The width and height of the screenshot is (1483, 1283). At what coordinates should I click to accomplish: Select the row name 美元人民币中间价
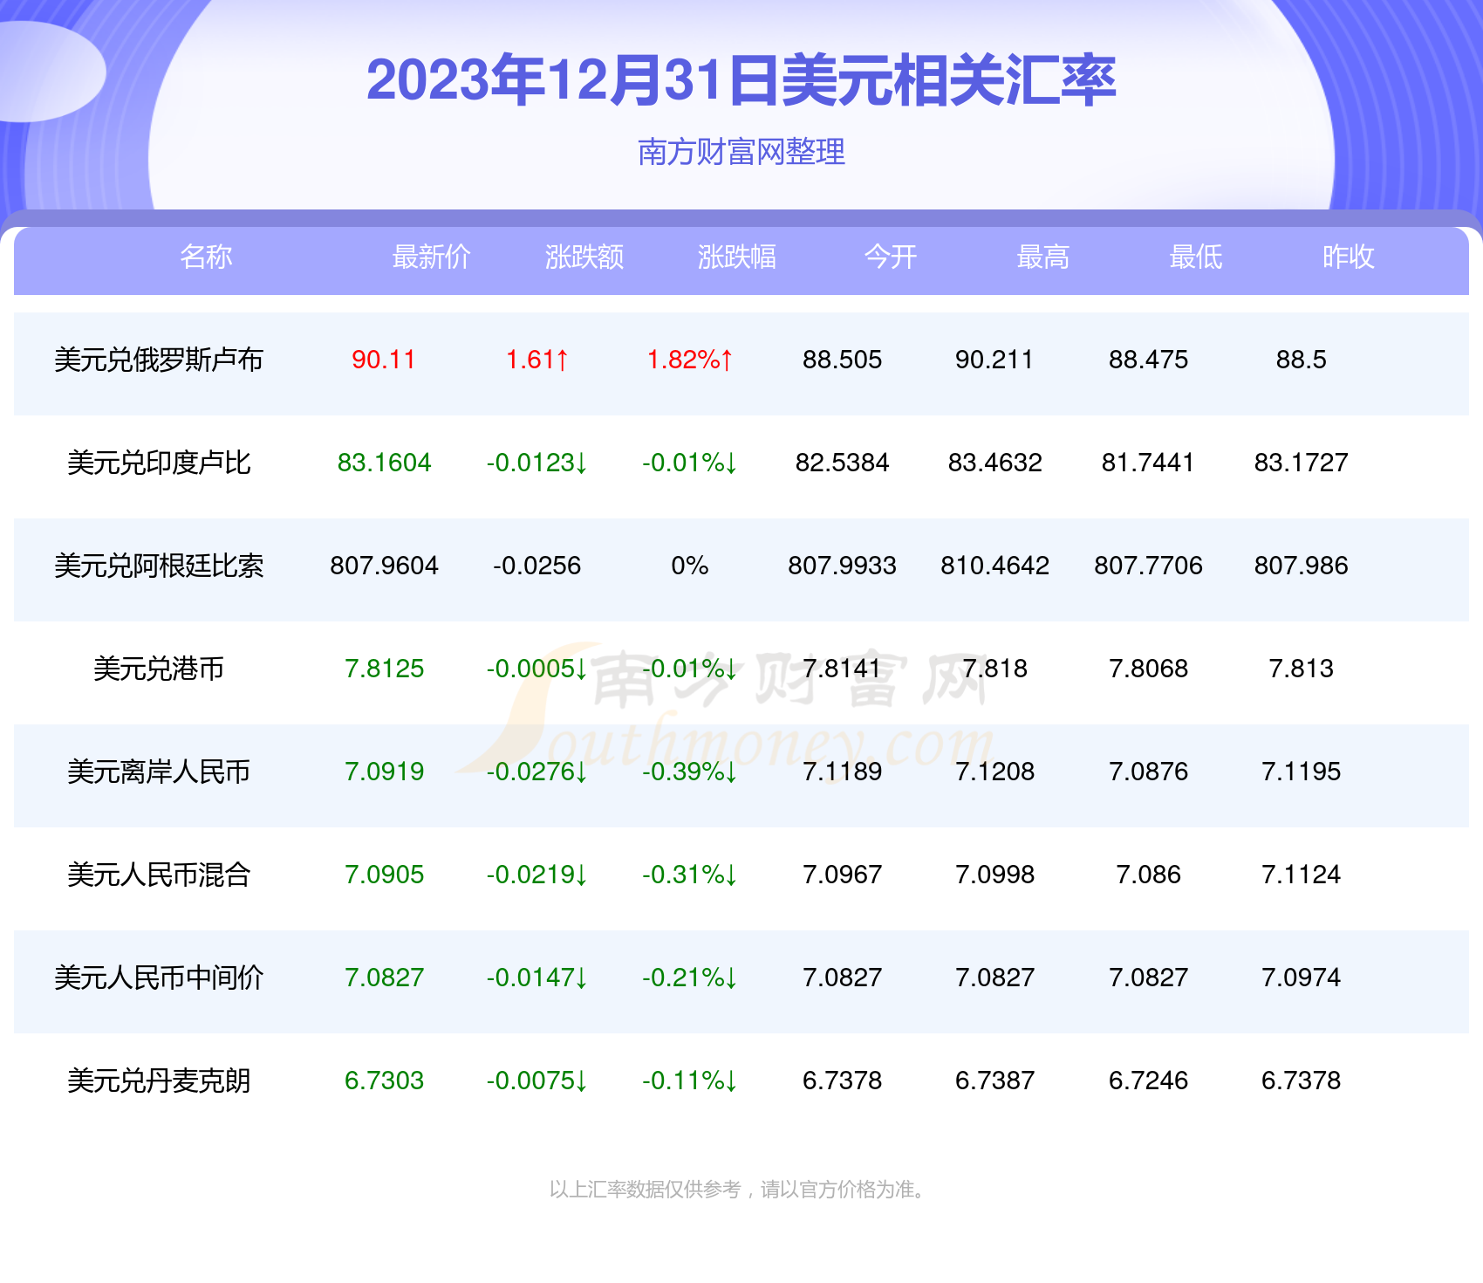point(159,978)
